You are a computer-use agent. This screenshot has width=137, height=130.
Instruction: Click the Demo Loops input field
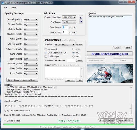pos(65,27)
